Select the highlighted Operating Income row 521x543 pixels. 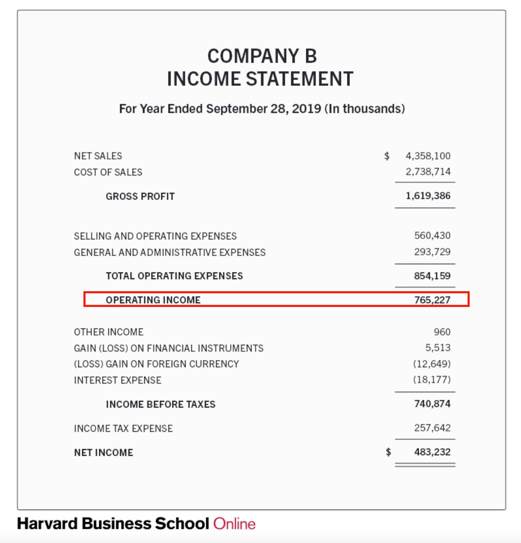[276, 299]
